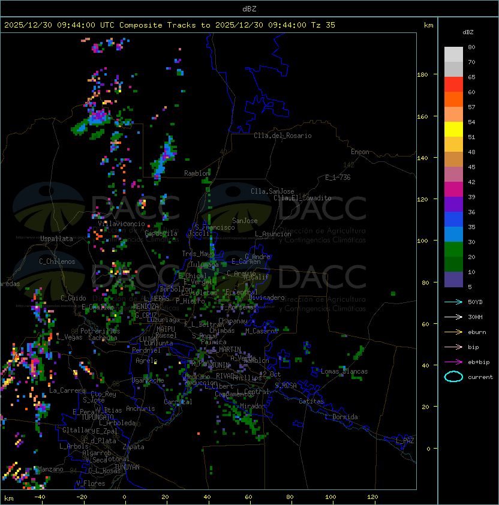Click the '50YD' legend label
Screen dimensions: 499x505
point(475,302)
